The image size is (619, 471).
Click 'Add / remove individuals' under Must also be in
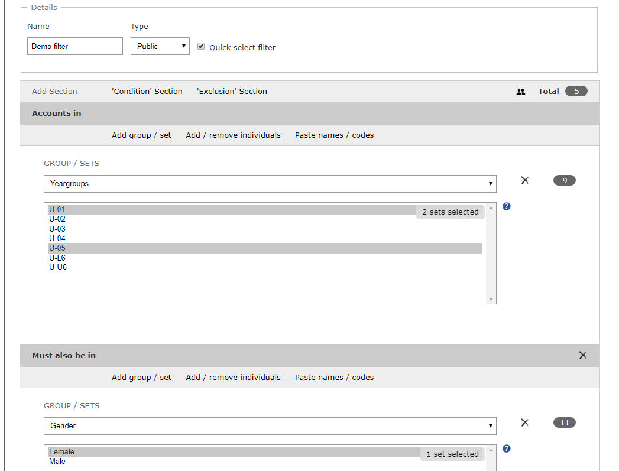pyautogui.click(x=234, y=377)
